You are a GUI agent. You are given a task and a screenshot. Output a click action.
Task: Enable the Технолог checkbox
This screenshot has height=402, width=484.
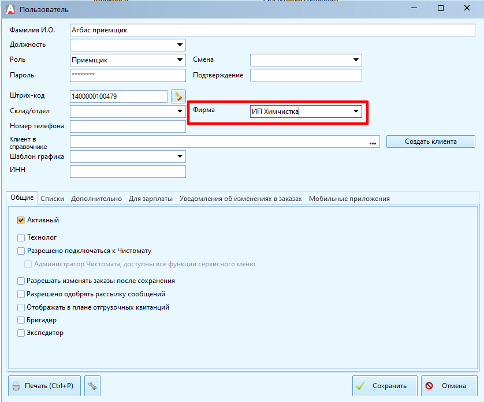coord(21,237)
